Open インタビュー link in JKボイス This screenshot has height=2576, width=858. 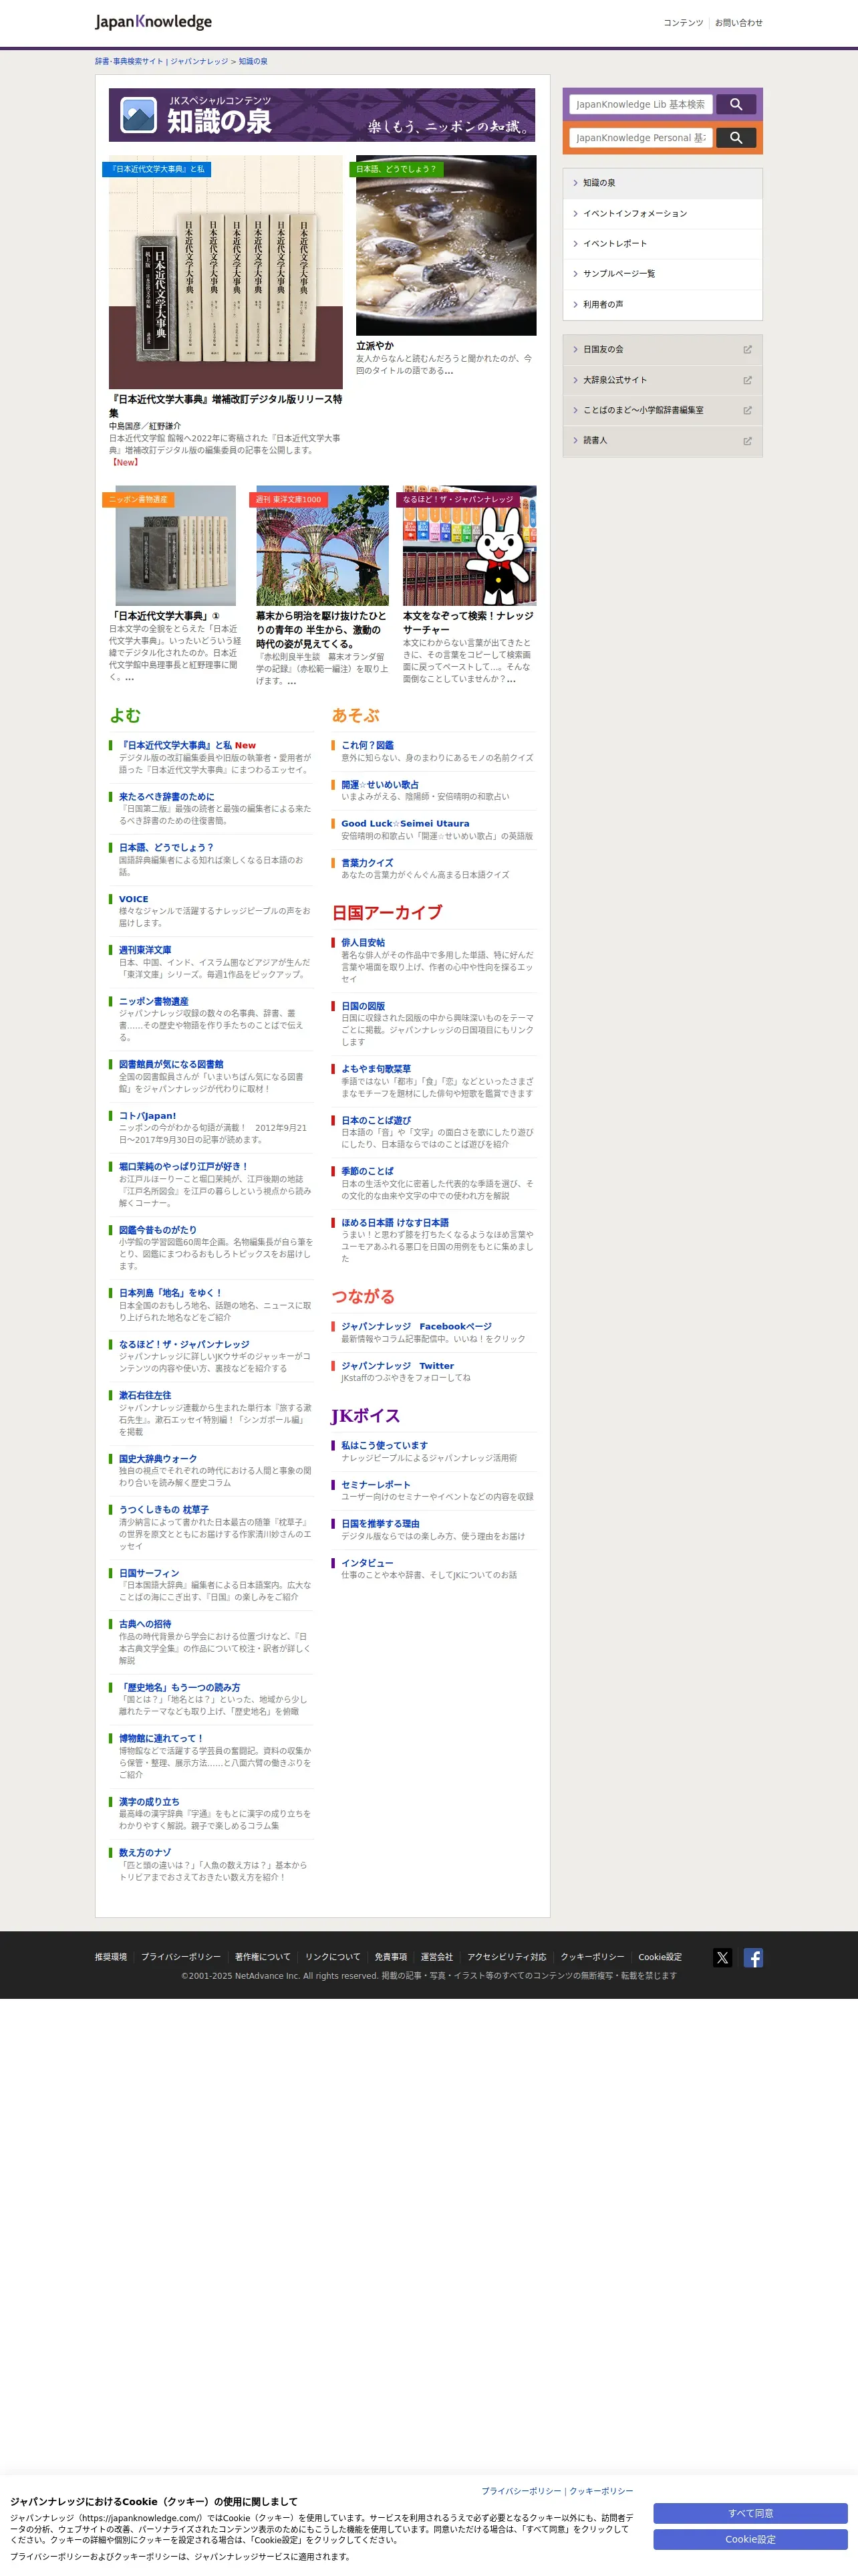coord(368,1563)
